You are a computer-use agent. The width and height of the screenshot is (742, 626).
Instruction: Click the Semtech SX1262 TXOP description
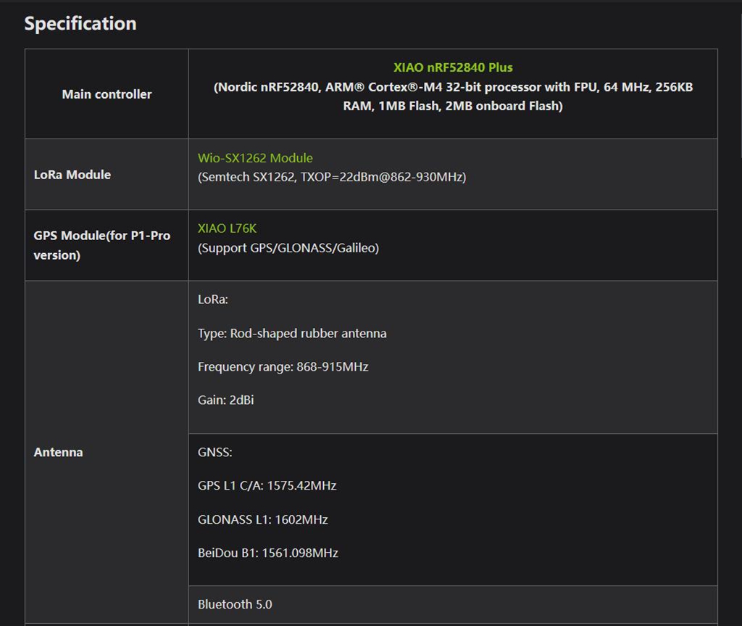332,177
